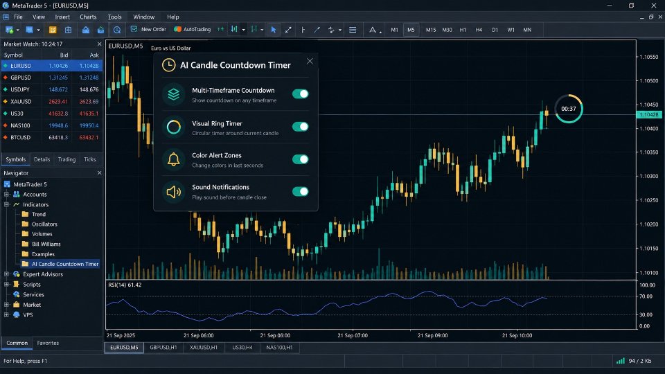Open the bar chart type dropdown arrow
665x374 pixels.
[243, 30]
